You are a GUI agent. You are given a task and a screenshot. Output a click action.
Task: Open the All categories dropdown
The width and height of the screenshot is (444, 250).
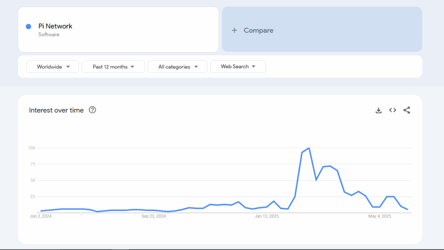pos(177,66)
